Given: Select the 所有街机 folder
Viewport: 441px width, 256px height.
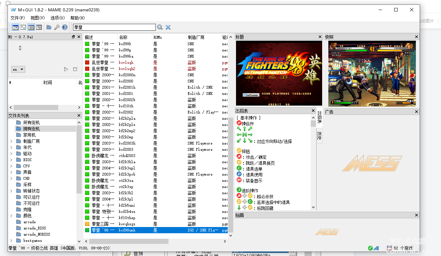Looking at the screenshot, I should click(31, 122).
